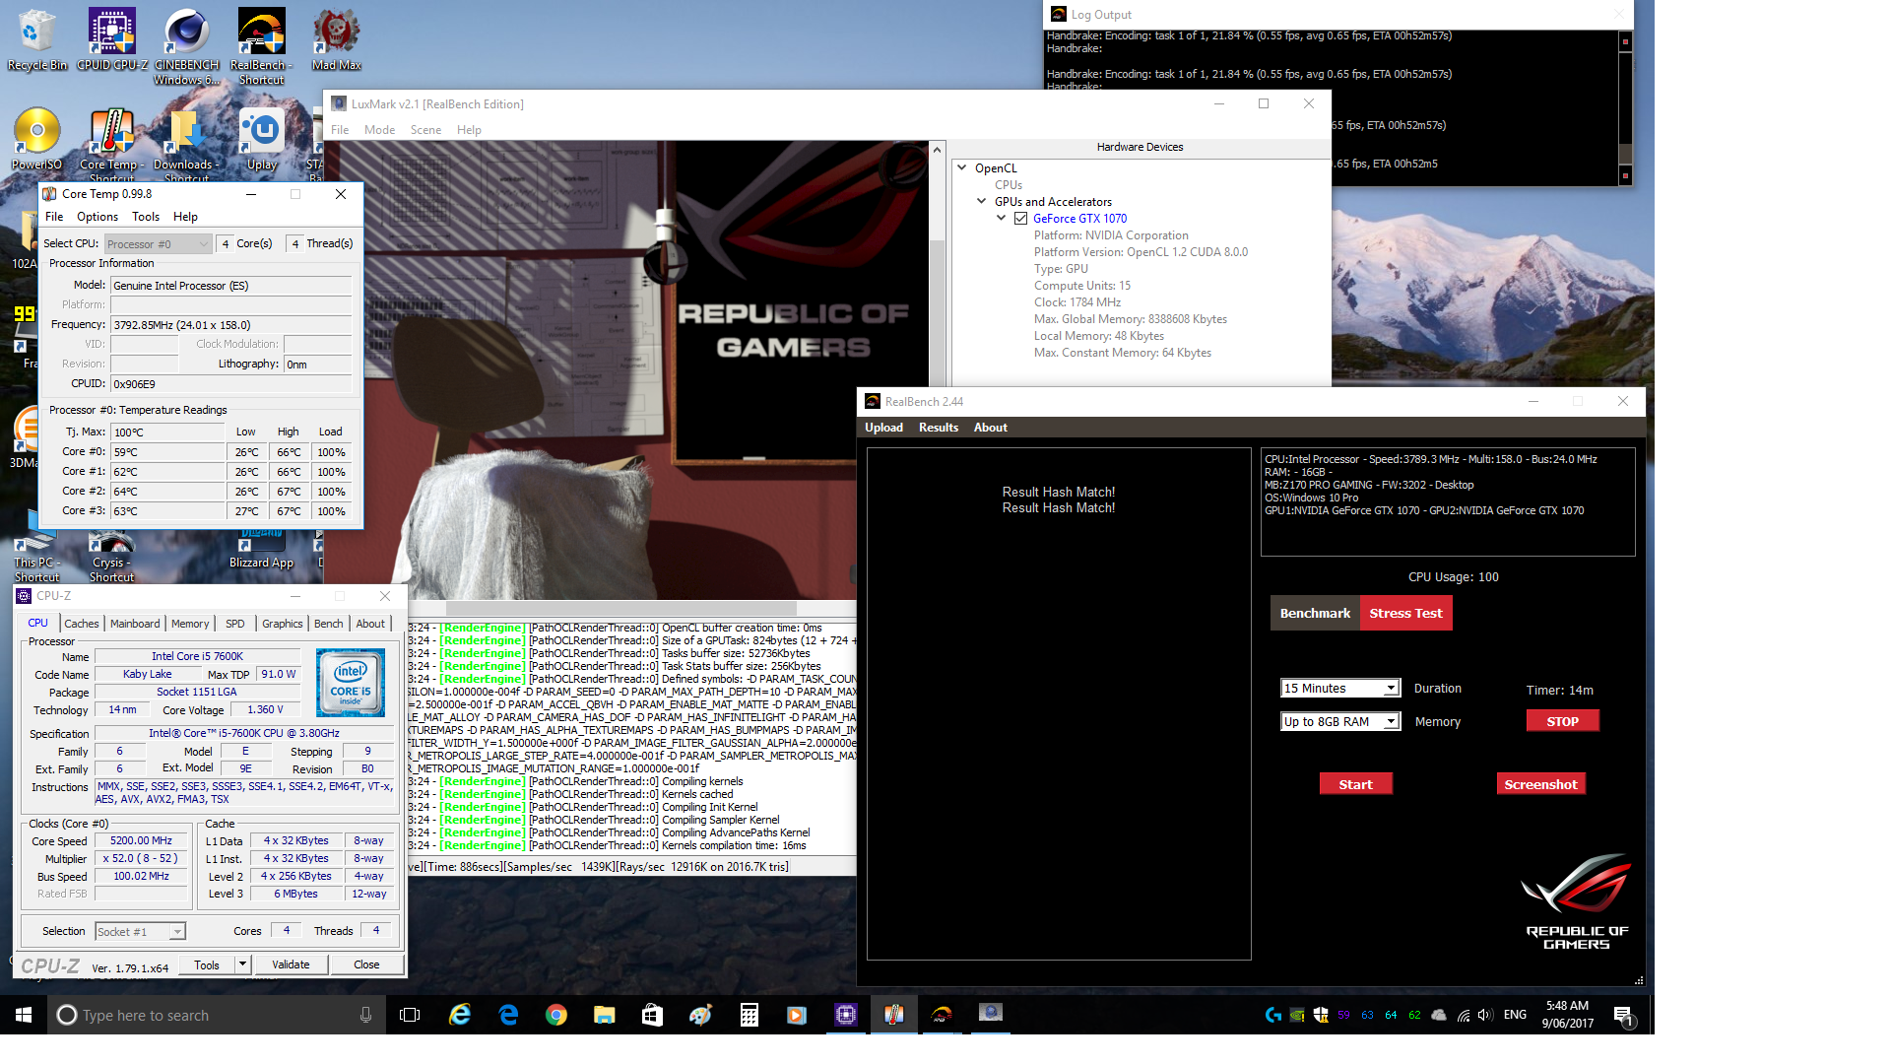
Task: Open the Select CPU Processor #0 dropdown
Action: [158, 243]
